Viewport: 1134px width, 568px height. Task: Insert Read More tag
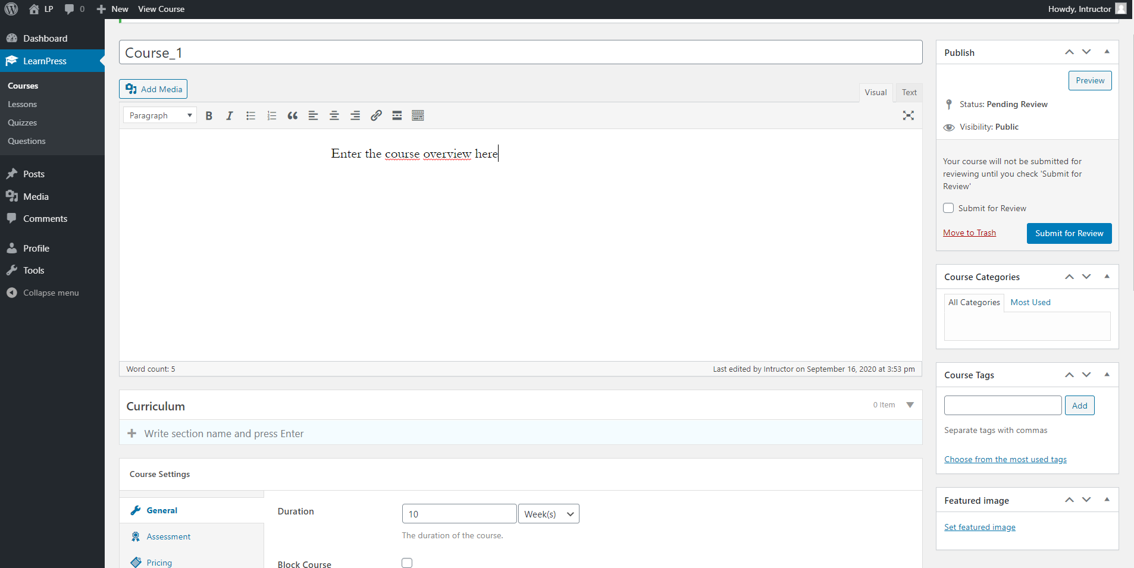tap(397, 116)
